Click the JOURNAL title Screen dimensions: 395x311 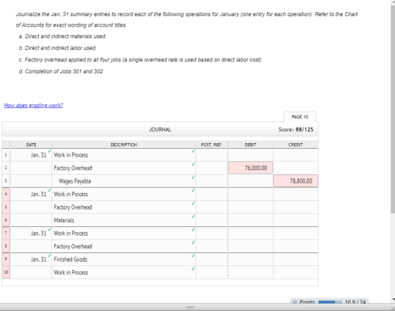point(160,130)
